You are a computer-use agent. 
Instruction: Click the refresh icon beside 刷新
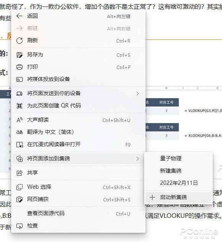tap(19, 41)
